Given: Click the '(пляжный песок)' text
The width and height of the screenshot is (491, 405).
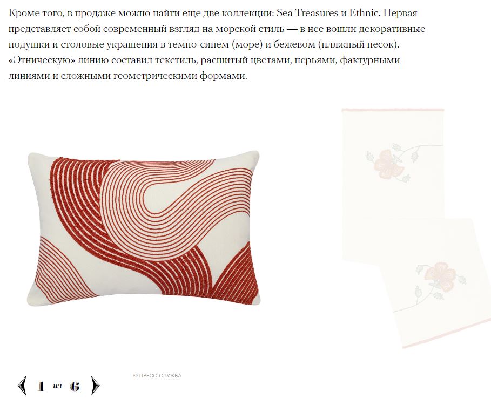Looking at the screenshot, I should point(358,44).
